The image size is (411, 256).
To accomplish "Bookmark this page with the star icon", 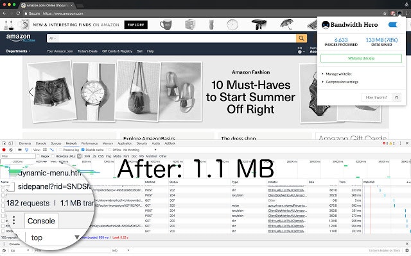I will tap(385, 13).
